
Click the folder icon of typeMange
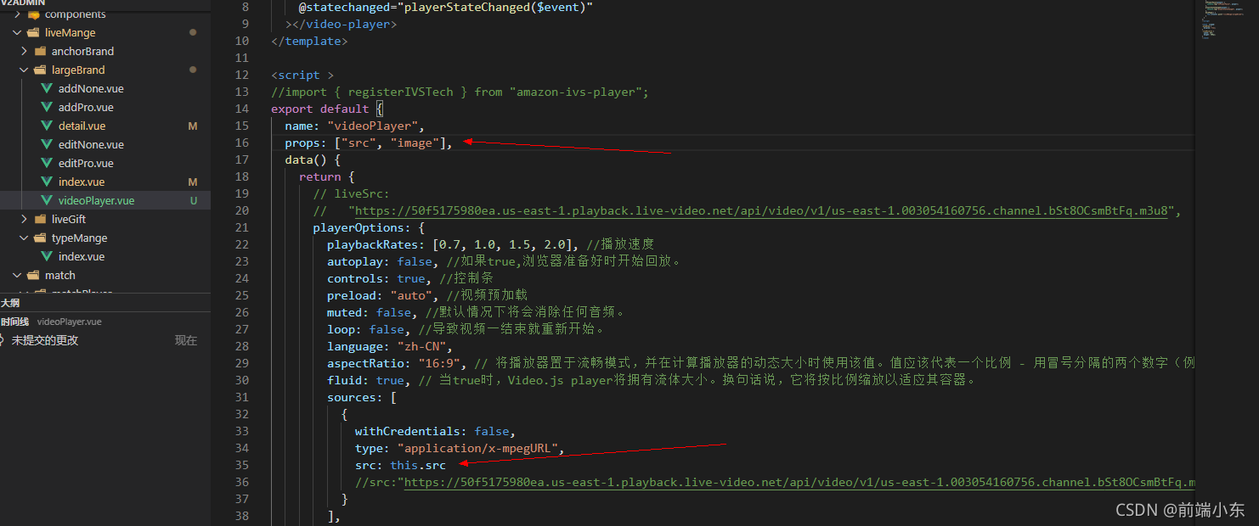pos(40,238)
